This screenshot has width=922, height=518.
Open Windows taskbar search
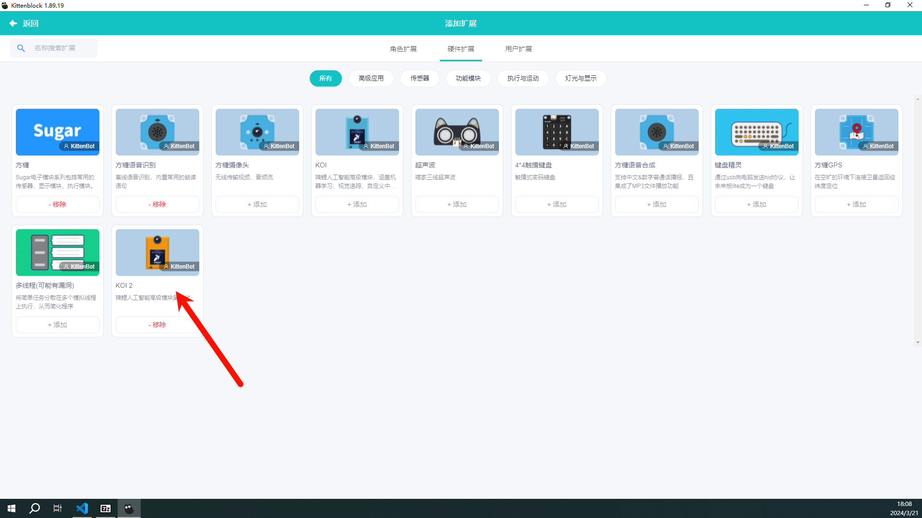pos(35,508)
